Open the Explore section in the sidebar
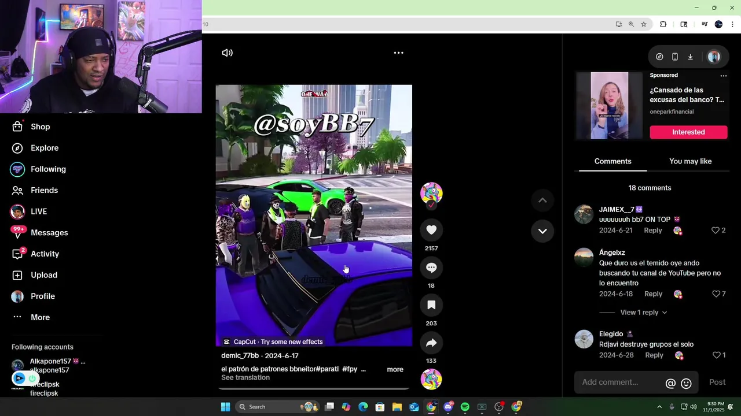Image resolution: width=741 pixels, height=416 pixels. tap(36, 148)
